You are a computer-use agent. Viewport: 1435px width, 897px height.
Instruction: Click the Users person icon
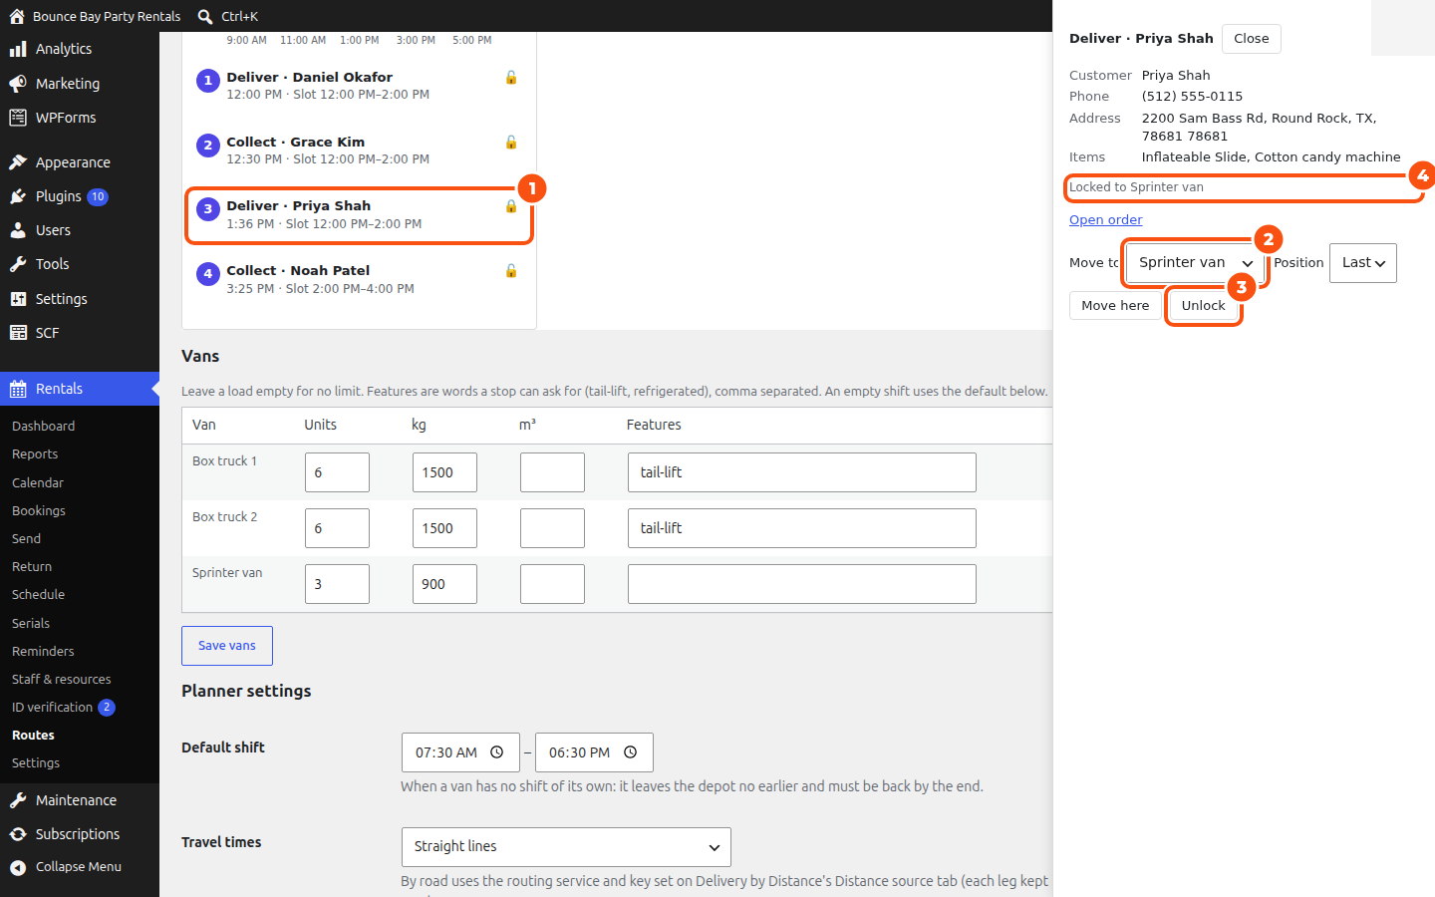click(18, 230)
